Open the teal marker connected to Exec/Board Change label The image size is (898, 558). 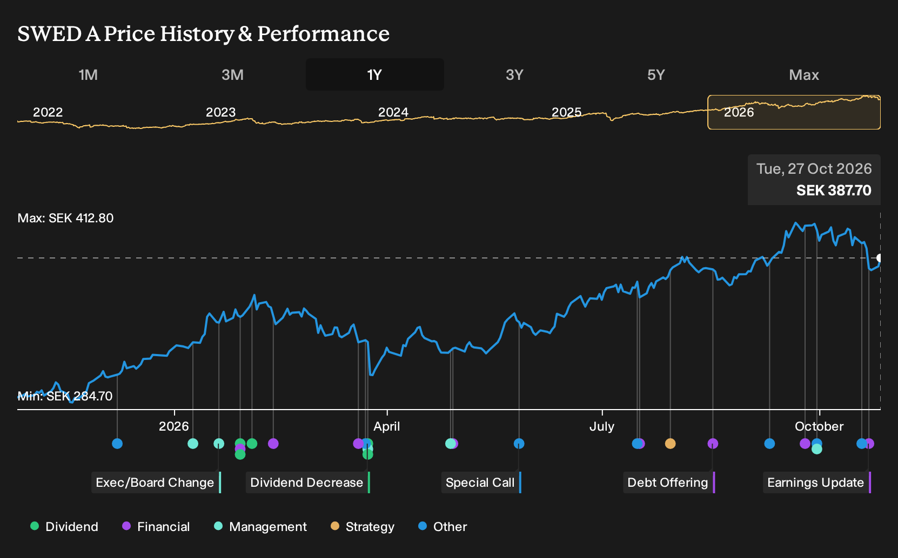(219, 444)
